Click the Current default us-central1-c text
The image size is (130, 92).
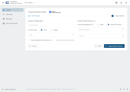point(66,40)
